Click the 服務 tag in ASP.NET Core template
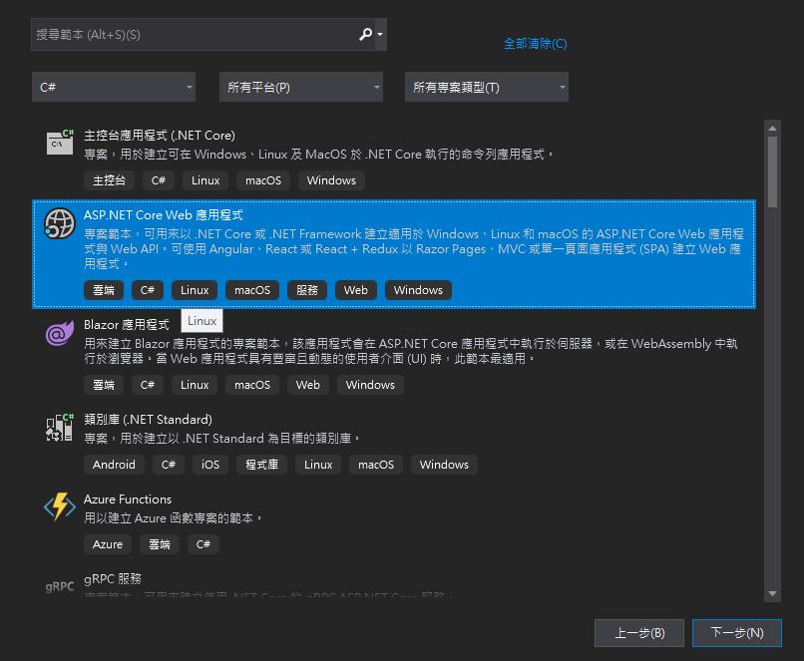Viewport: 804px width, 661px height. pyautogui.click(x=307, y=290)
